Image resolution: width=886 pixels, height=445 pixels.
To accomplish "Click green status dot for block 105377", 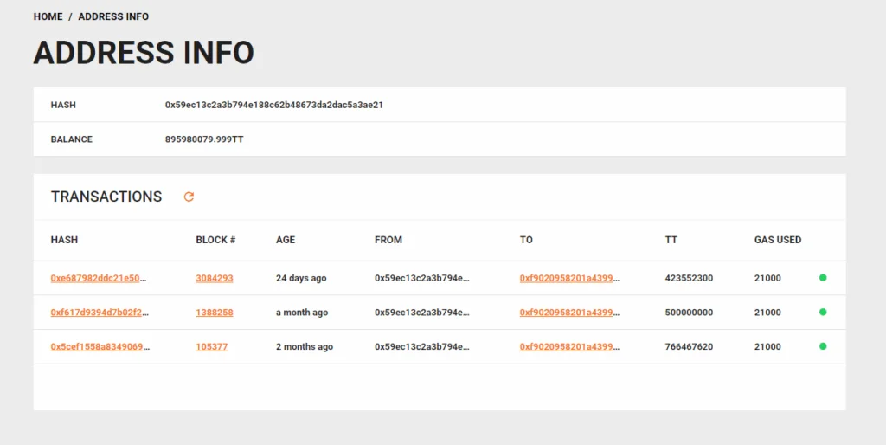I will pos(823,346).
